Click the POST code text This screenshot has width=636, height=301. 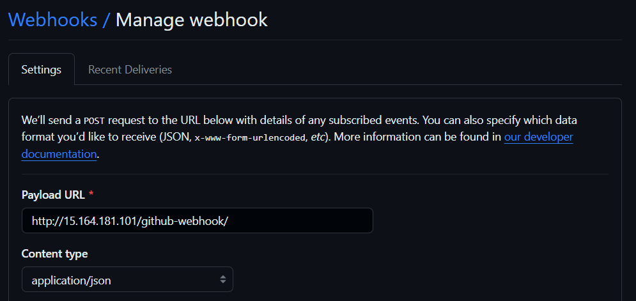click(x=94, y=121)
